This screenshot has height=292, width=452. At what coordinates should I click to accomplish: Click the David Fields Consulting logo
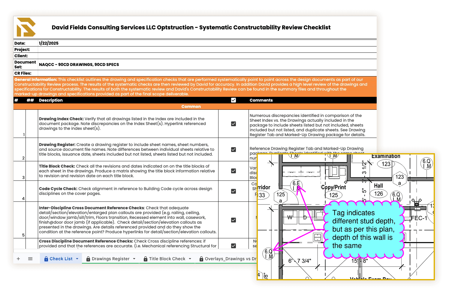pos(26,27)
